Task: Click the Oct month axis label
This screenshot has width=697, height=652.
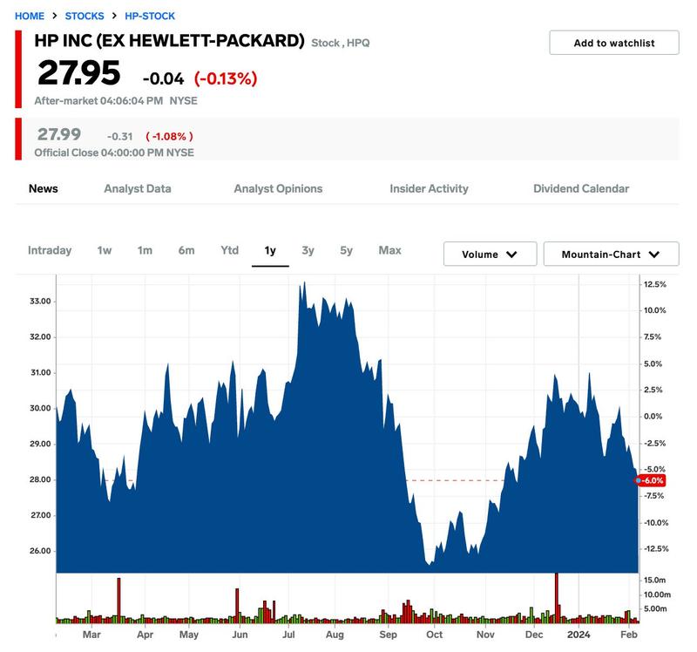Action: point(434,635)
